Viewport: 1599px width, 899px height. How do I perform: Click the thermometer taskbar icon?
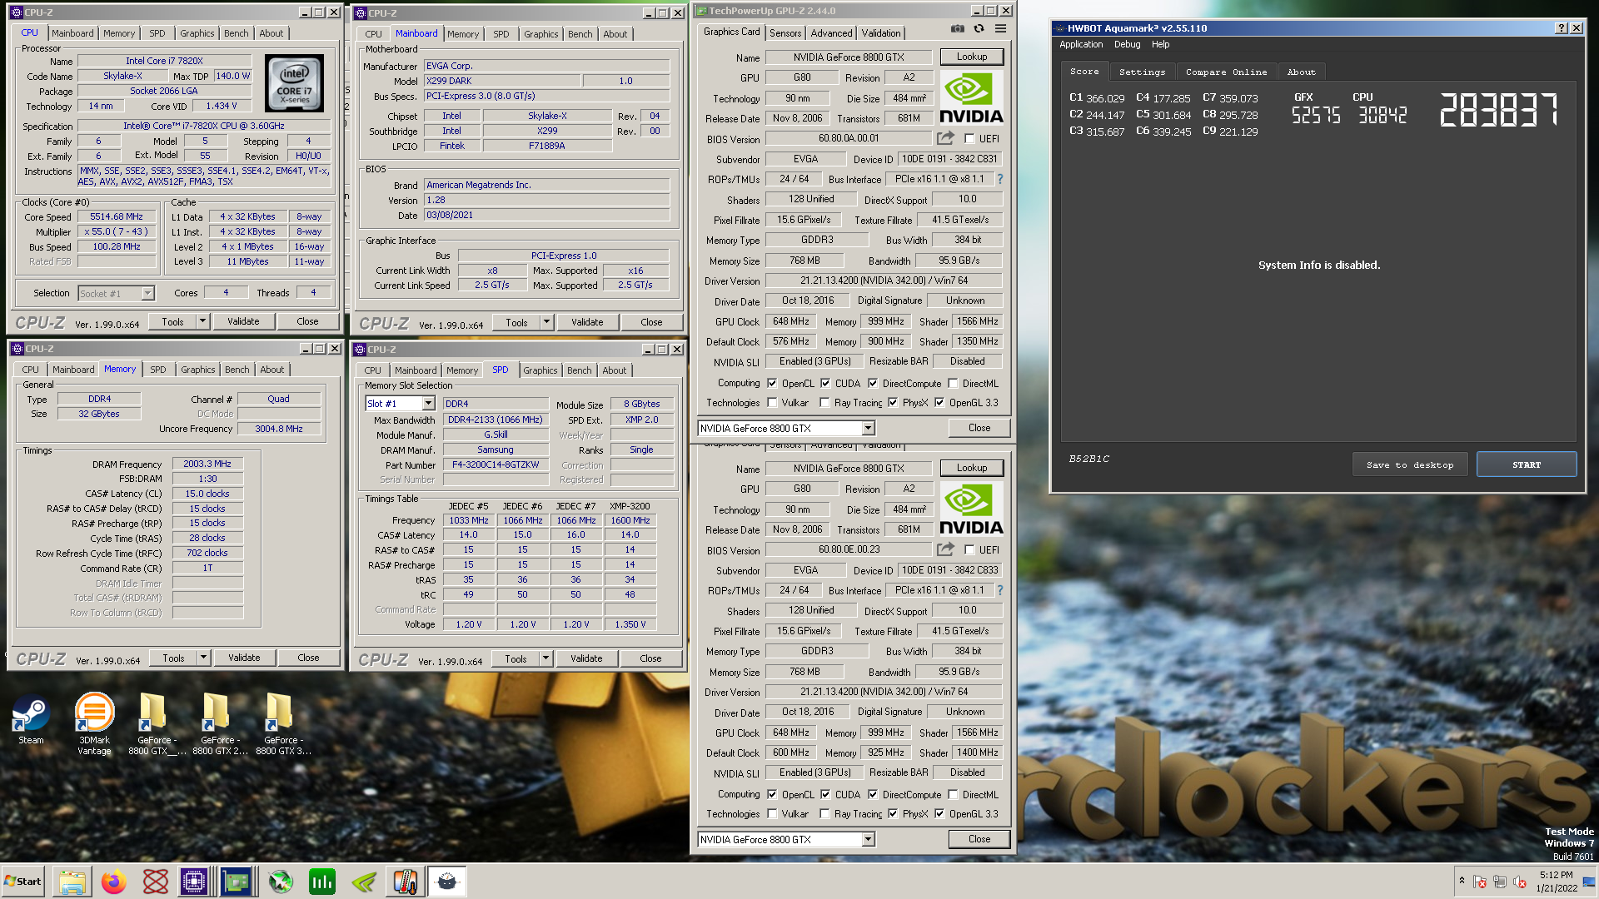point(406,882)
